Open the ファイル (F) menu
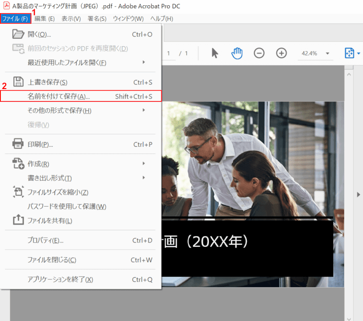This screenshot has height=321, width=363. coord(16,18)
